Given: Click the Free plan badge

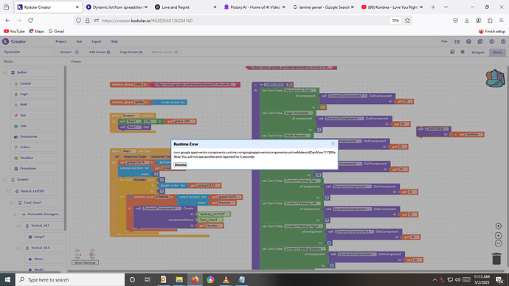Looking at the screenshot, I should pos(444,41).
